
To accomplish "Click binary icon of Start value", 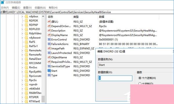I will (49, 70).
